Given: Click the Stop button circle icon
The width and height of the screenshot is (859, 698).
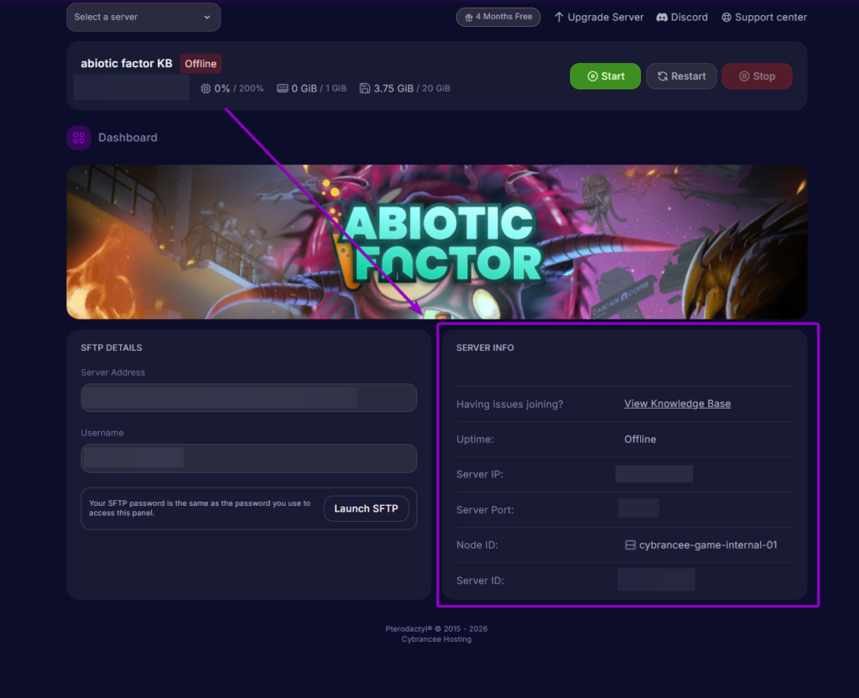Looking at the screenshot, I should tap(745, 76).
